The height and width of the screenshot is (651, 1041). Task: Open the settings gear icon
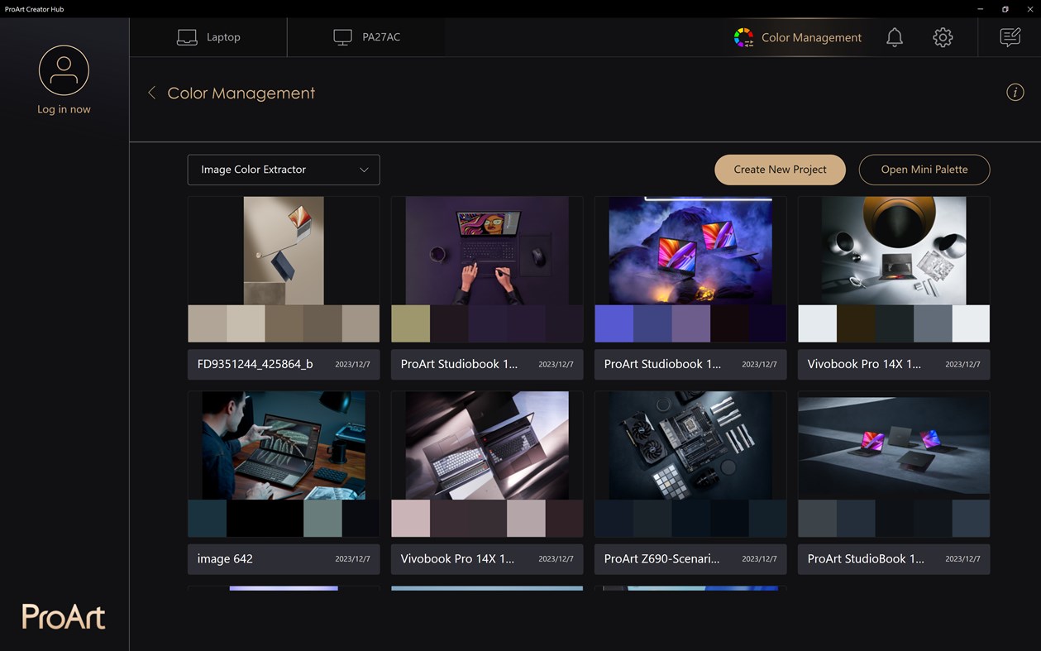[x=943, y=37]
